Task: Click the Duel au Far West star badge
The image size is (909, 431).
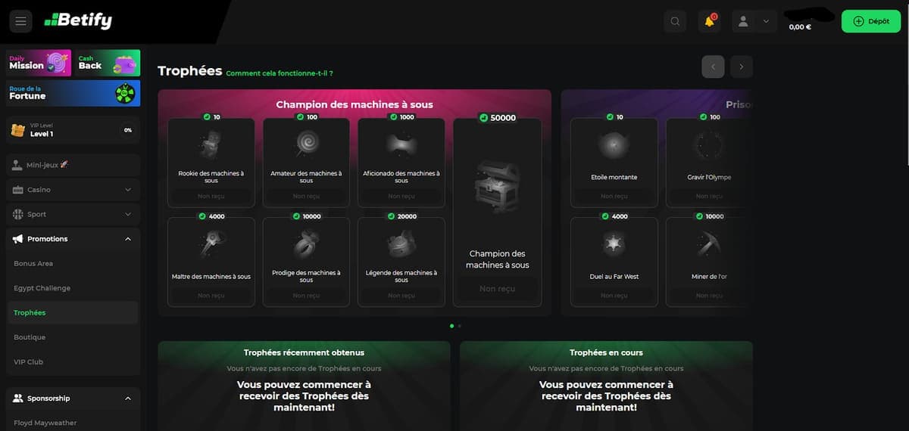Action: coord(614,243)
